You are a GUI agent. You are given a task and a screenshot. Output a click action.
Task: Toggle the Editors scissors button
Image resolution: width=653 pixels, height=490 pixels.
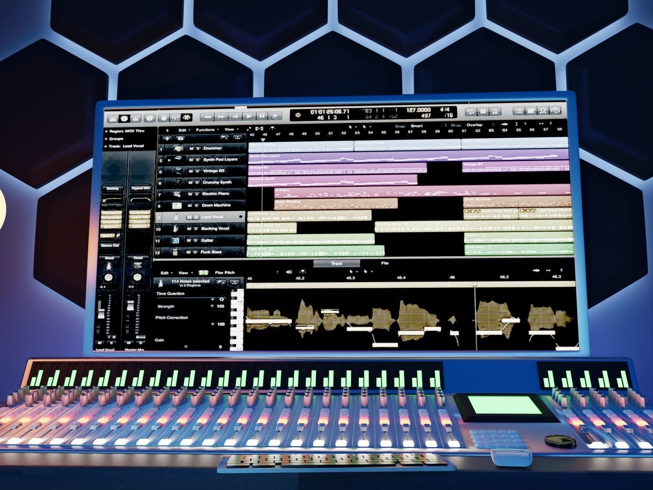click(187, 118)
